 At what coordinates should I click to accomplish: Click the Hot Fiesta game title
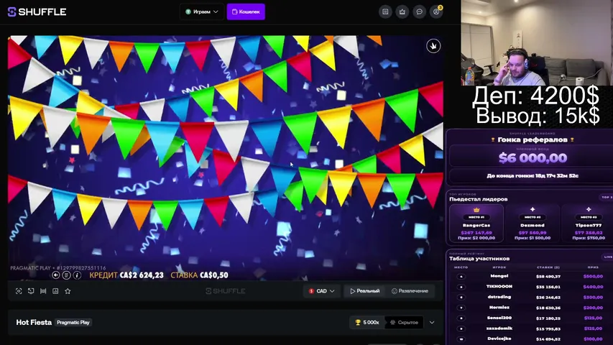coord(34,322)
